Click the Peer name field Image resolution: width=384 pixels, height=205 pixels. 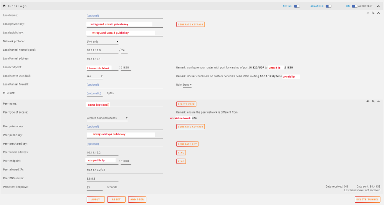click(x=124, y=105)
